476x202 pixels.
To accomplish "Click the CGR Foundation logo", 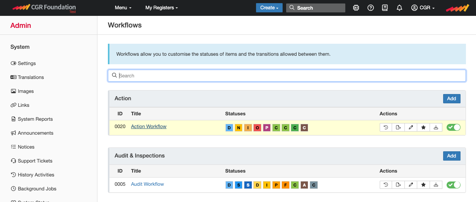I will tap(44, 7).
